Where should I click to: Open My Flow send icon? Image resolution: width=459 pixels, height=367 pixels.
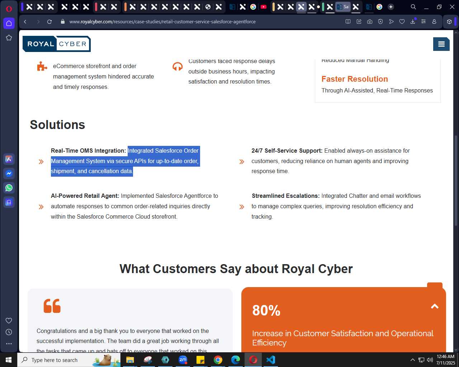tap(391, 22)
